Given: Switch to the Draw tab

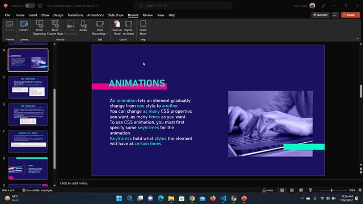Looking at the screenshot, I should point(45,15).
